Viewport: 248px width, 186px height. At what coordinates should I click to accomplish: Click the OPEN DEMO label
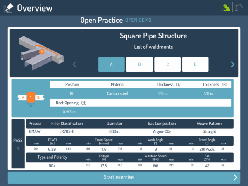138,20
